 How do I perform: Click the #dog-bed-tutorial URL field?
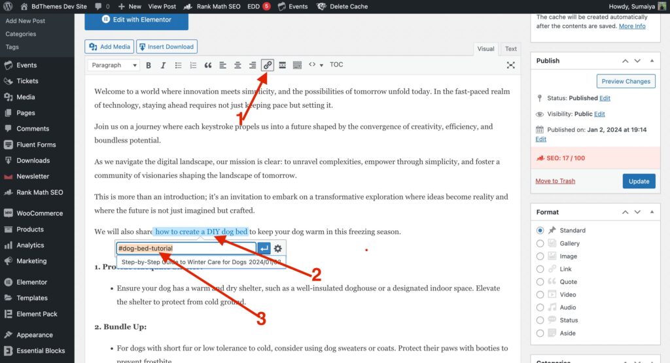(186, 248)
